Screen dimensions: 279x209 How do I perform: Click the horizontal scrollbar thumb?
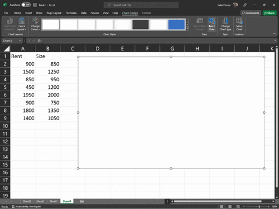tap(218, 201)
